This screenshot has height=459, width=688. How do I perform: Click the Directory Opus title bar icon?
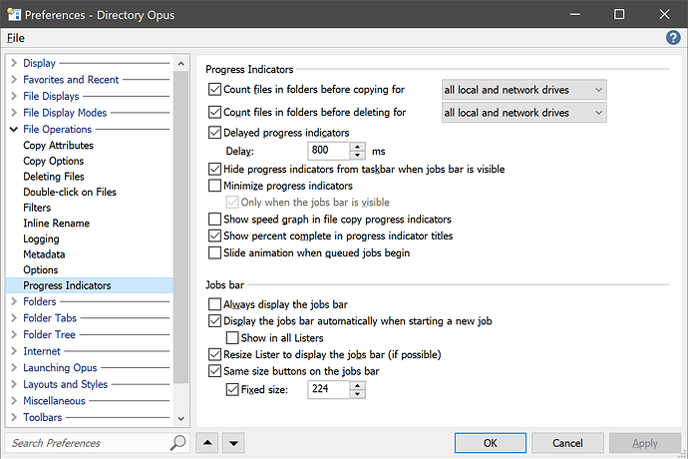14,15
